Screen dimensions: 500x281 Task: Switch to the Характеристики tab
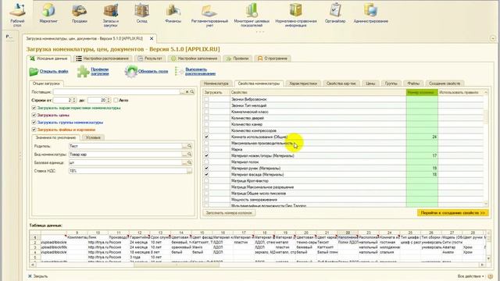click(303, 84)
